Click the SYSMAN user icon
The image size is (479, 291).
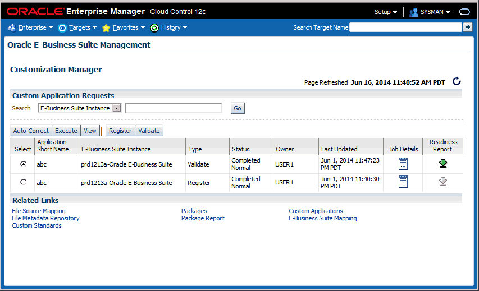414,12
